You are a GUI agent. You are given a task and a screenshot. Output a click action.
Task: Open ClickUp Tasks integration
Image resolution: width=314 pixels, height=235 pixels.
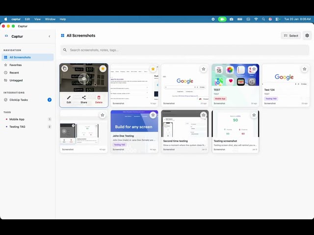[27, 100]
